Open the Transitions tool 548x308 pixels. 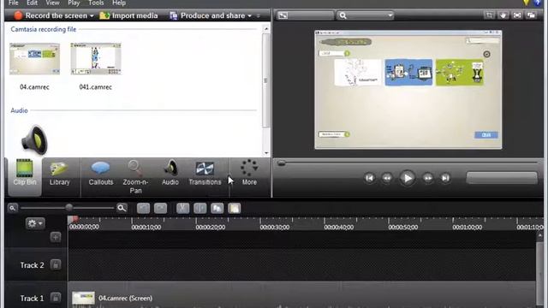(205, 173)
